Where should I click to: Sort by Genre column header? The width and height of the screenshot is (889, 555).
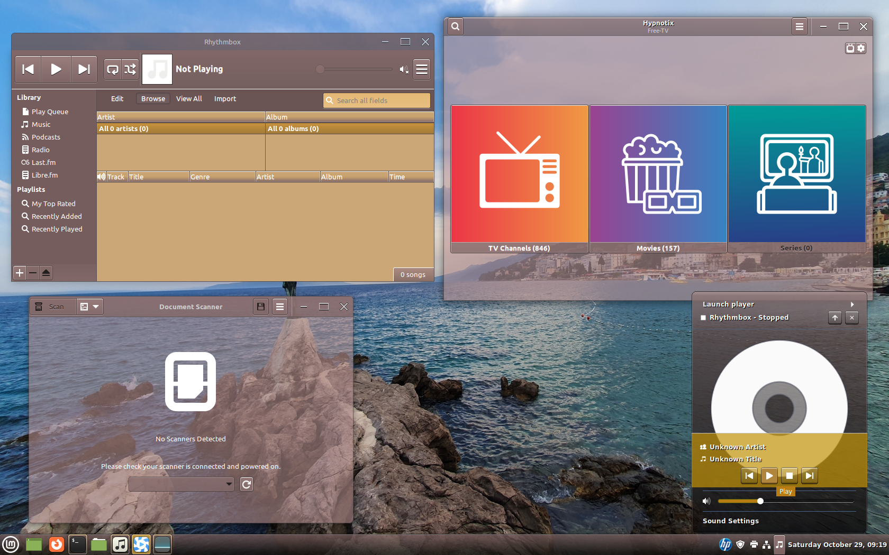point(222,177)
